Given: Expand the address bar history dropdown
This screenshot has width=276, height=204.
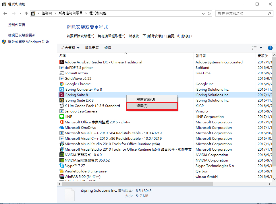Looking at the screenshot, I should 203,13.
